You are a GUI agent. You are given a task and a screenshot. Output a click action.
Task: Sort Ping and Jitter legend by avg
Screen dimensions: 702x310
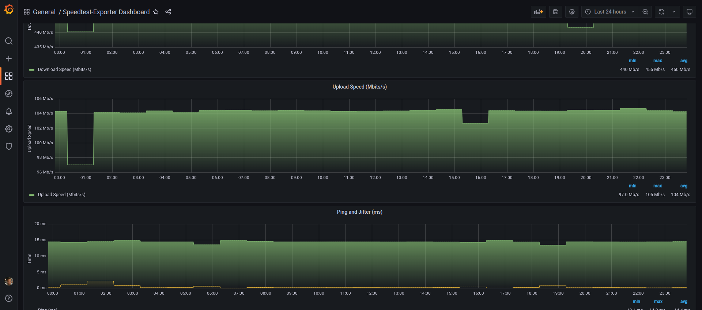click(x=684, y=302)
